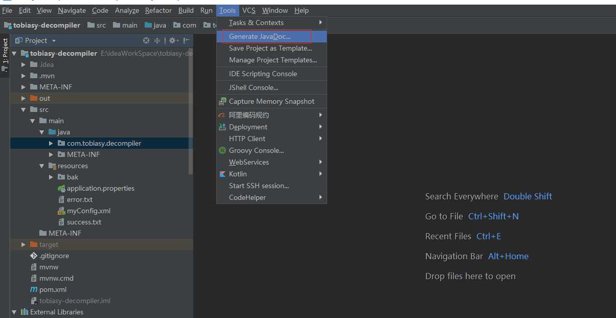The image size is (616, 318).
Task: Collapse the resources folder arrow
Action: click(x=42, y=166)
